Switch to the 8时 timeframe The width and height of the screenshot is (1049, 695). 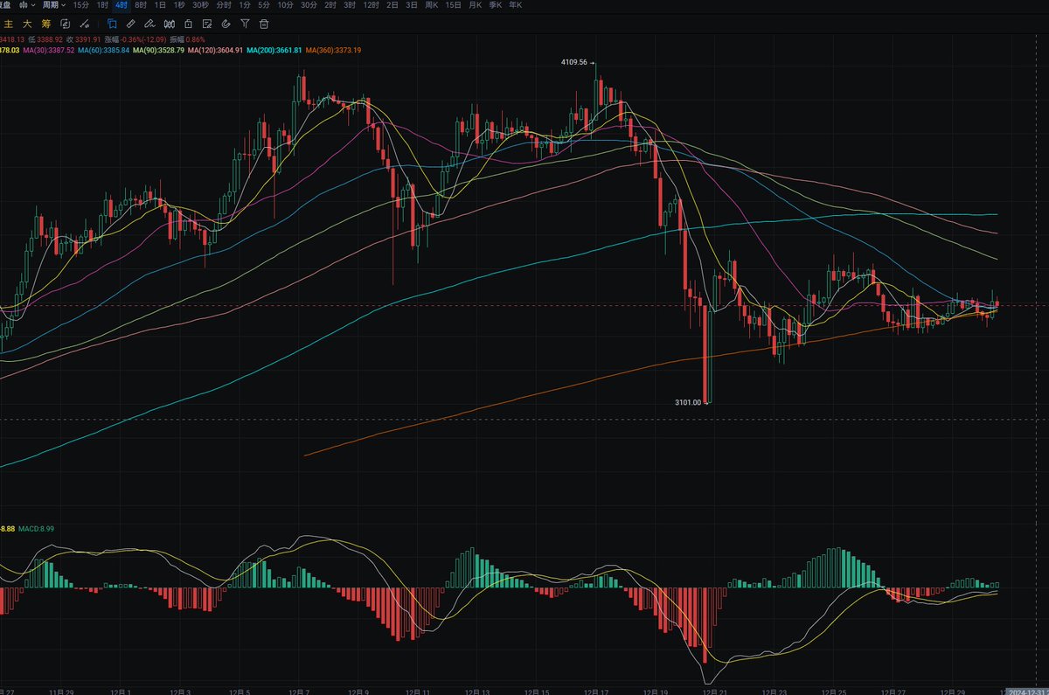[x=141, y=5]
